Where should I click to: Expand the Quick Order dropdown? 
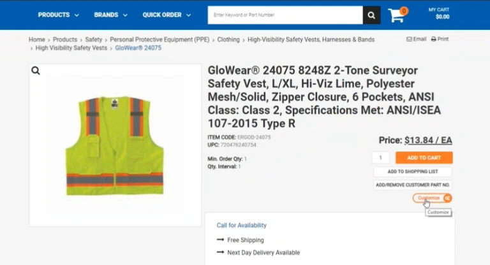tap(167, 15)
